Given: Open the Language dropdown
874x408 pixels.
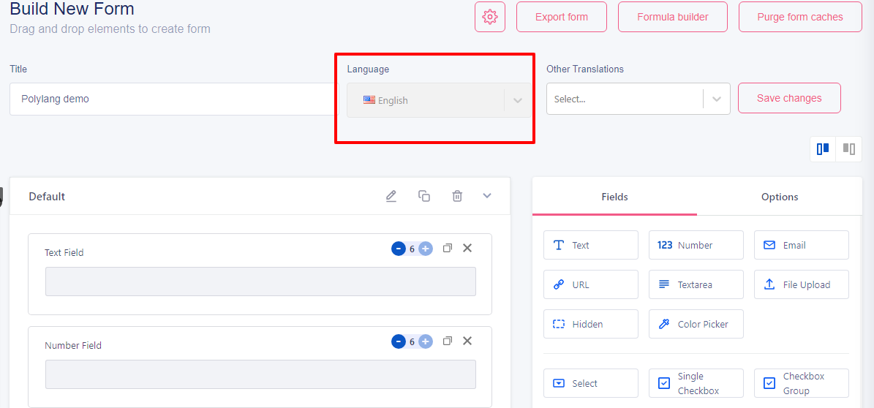Looking at the screenshot, I should 440,100.
